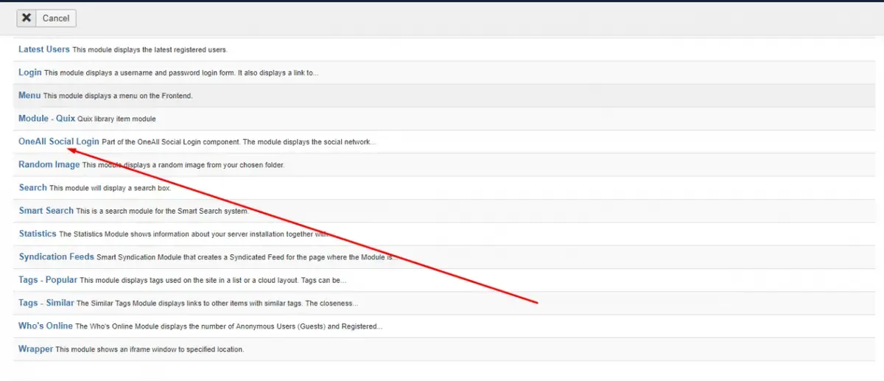Pick the Tags - Similar module

(46, 303)
